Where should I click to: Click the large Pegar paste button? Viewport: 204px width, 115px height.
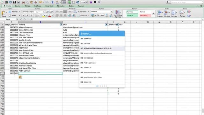pyautogui.click(x=4, y=14)
